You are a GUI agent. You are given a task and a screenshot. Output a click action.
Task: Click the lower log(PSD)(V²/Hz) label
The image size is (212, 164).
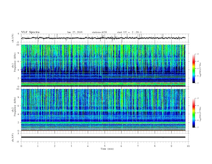[200, 114]
